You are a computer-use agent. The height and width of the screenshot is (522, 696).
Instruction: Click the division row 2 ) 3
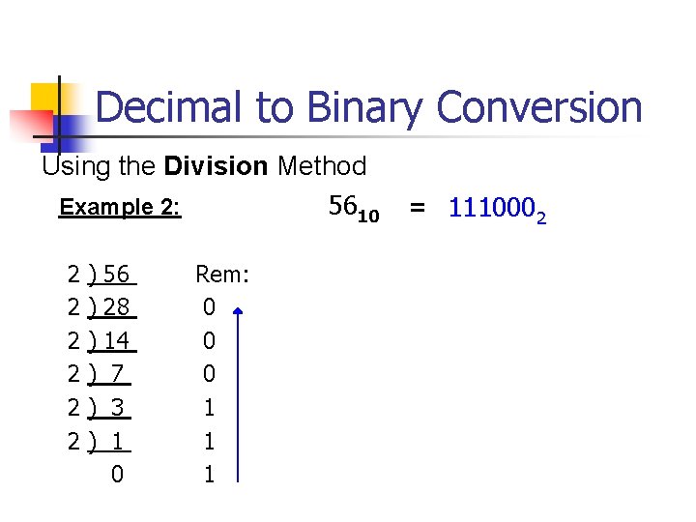100,408
